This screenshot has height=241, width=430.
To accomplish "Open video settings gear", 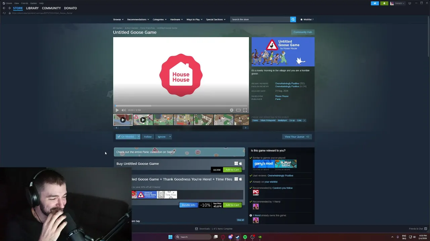I will 231,110.
